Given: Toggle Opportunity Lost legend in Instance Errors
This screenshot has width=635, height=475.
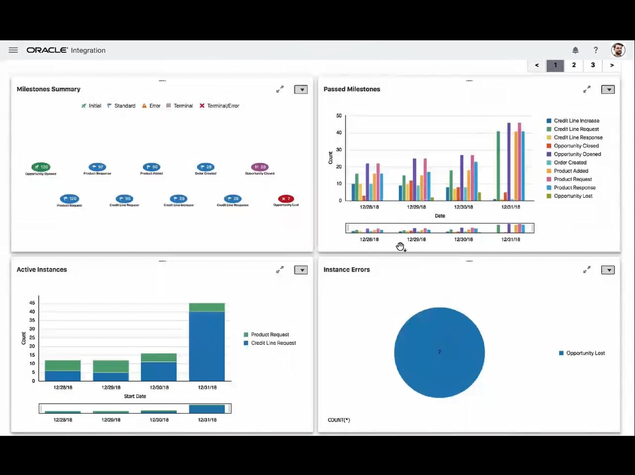Looking at the screenshot, I should 585,353.
